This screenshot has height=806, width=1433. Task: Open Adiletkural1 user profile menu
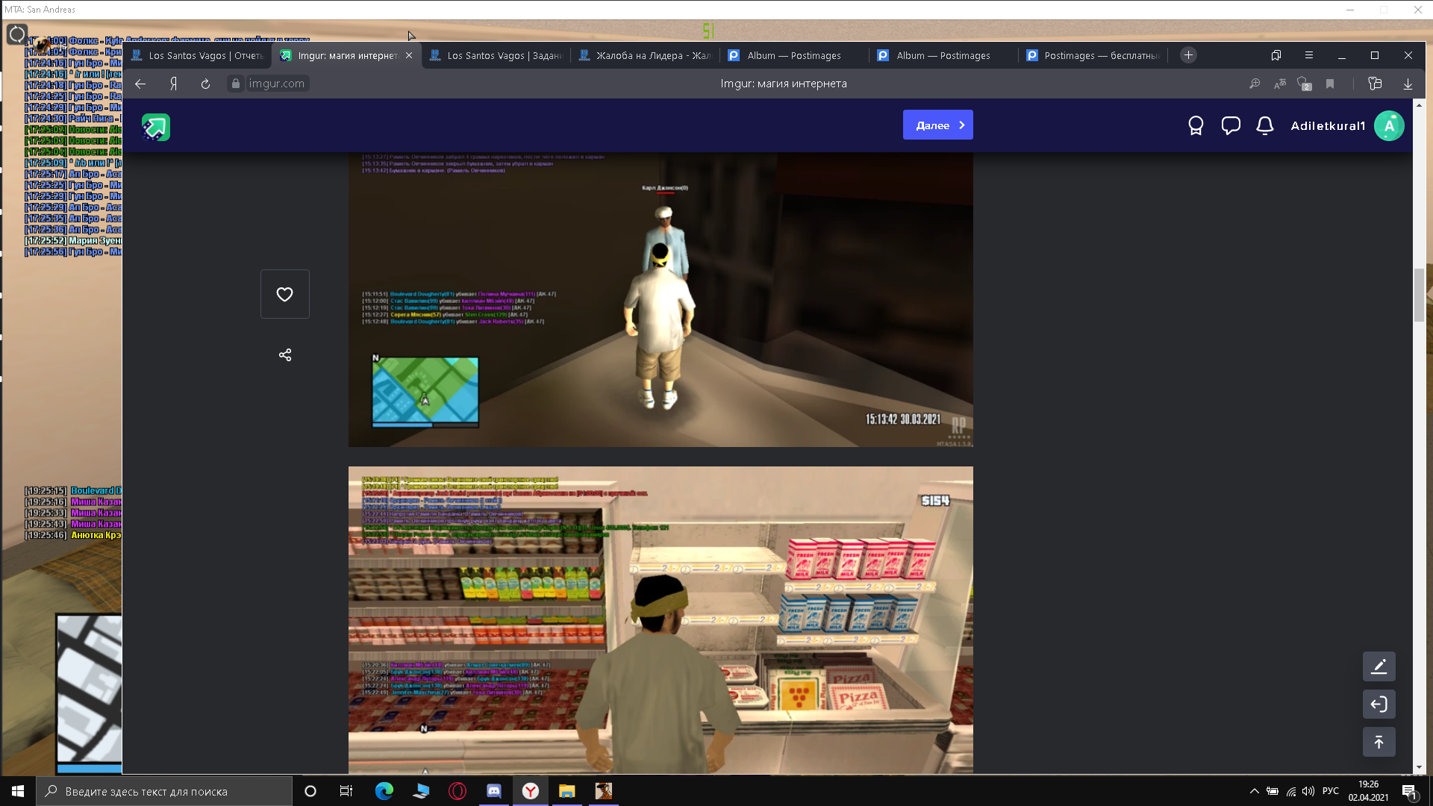[1388, 125]
